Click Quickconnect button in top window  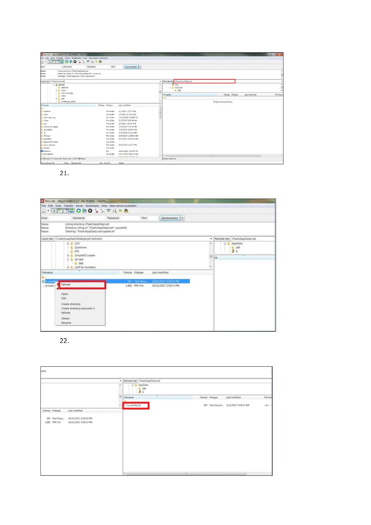[131, 67]
